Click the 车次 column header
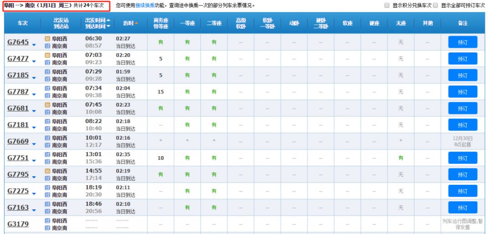The height and width of the screenshot is (234, 492). click(23, 23)
